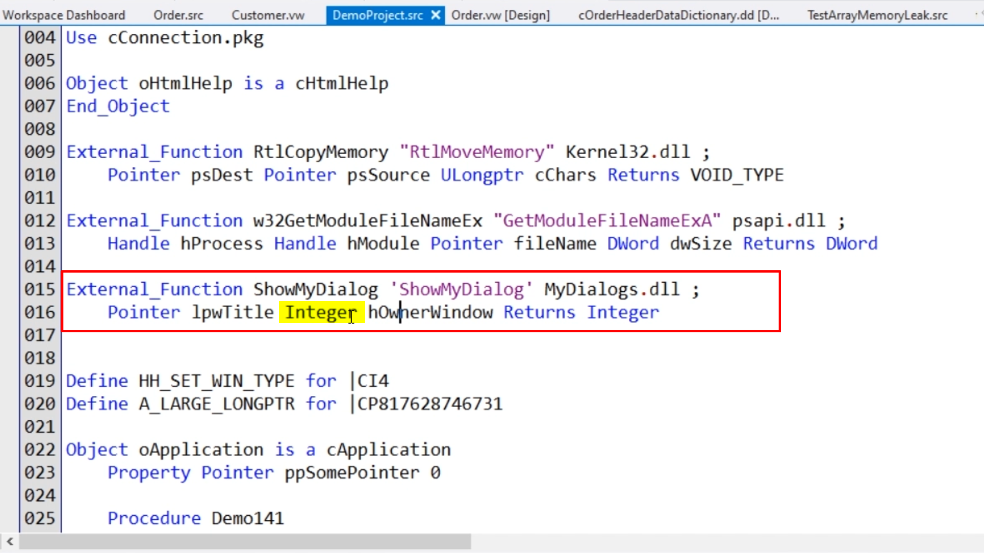Click the "RtlMoveMemory" string on line 009
984x553 pixels.
coord(477,152)
